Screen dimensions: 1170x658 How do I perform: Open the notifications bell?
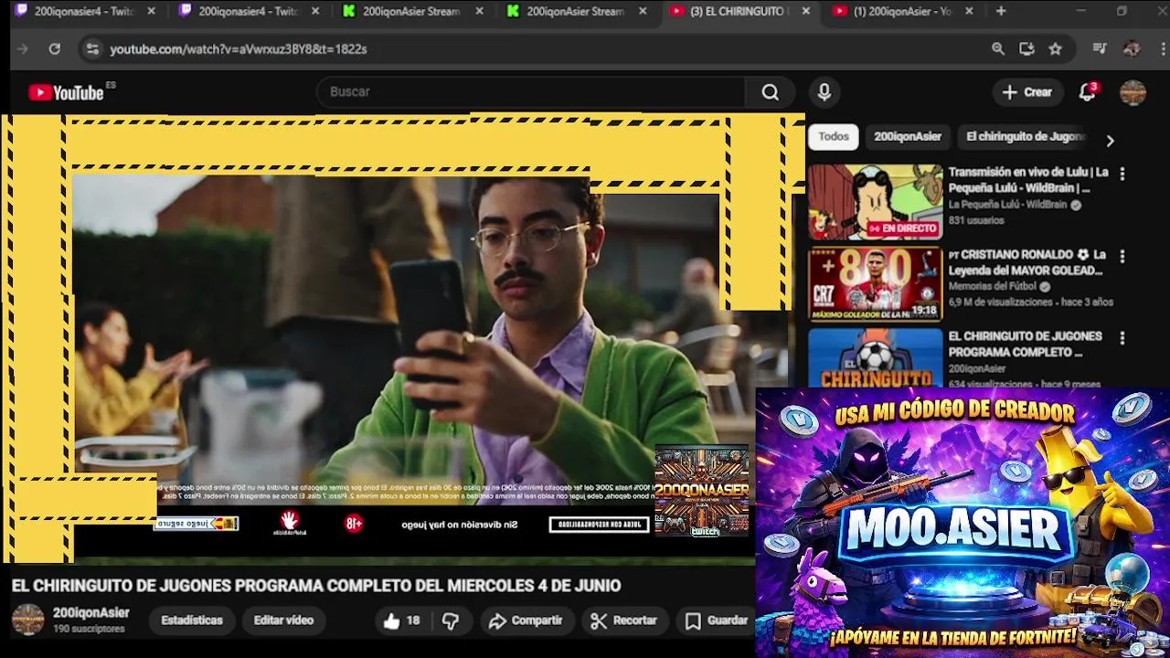(1087, 92)
